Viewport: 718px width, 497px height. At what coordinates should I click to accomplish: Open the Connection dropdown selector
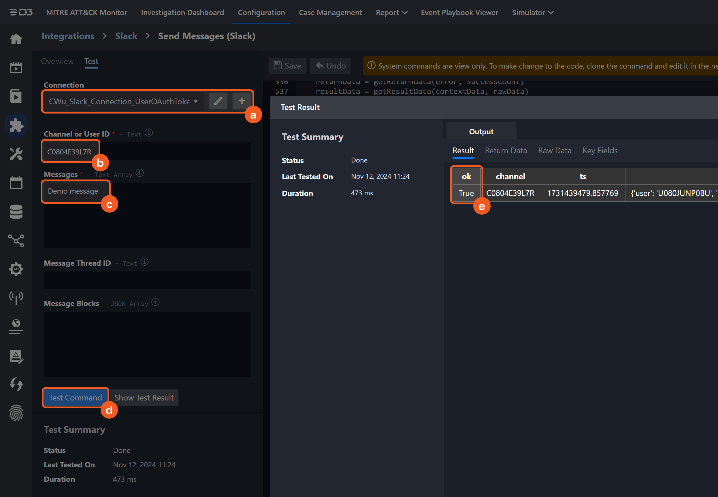123,101
